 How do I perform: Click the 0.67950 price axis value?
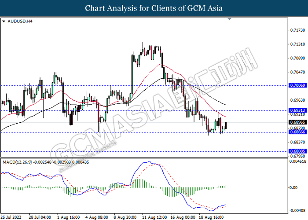coord(297,156)
